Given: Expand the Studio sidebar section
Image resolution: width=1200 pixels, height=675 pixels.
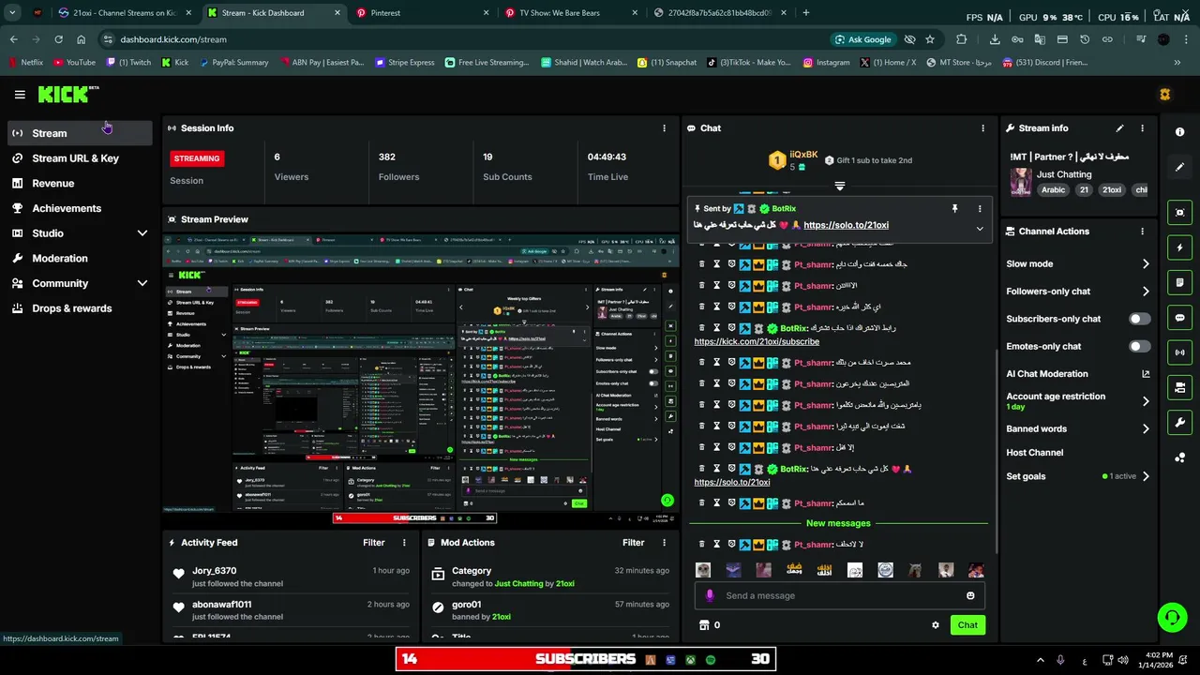Looking at the screenshot, I should click(x=142, y=233).
